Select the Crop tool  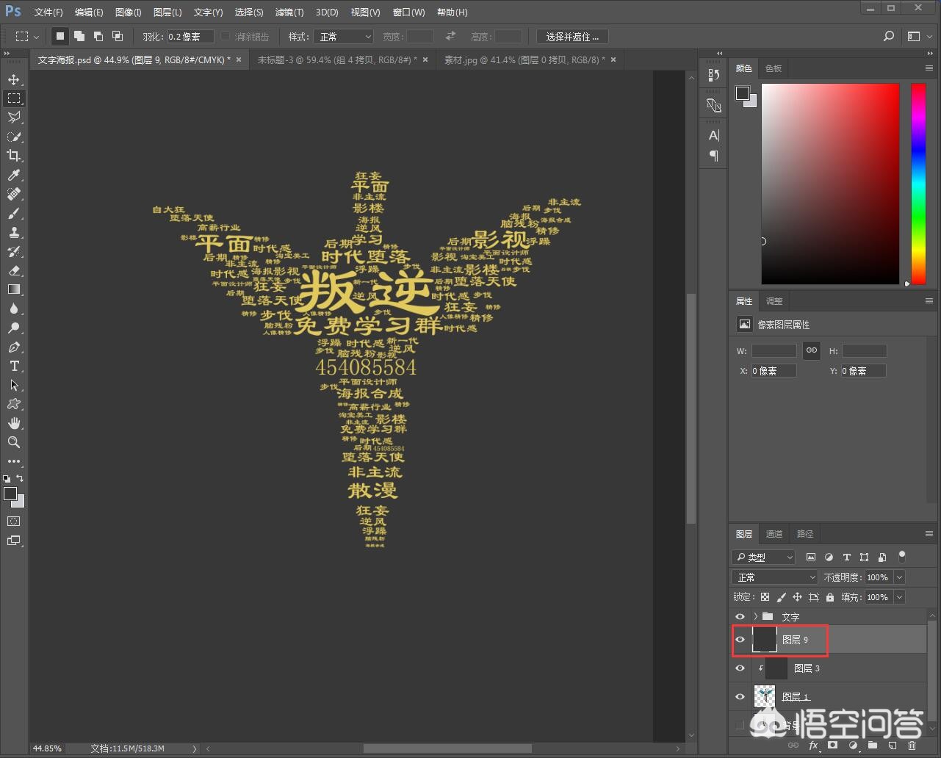point(14,156)
